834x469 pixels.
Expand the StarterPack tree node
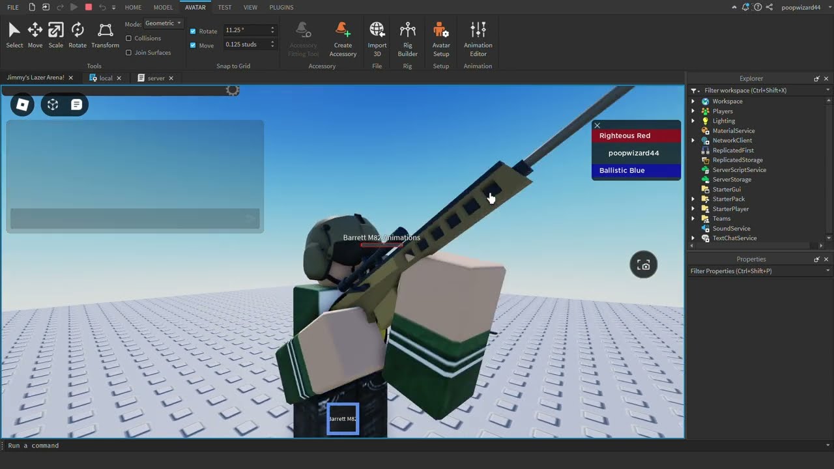[693, 199]
